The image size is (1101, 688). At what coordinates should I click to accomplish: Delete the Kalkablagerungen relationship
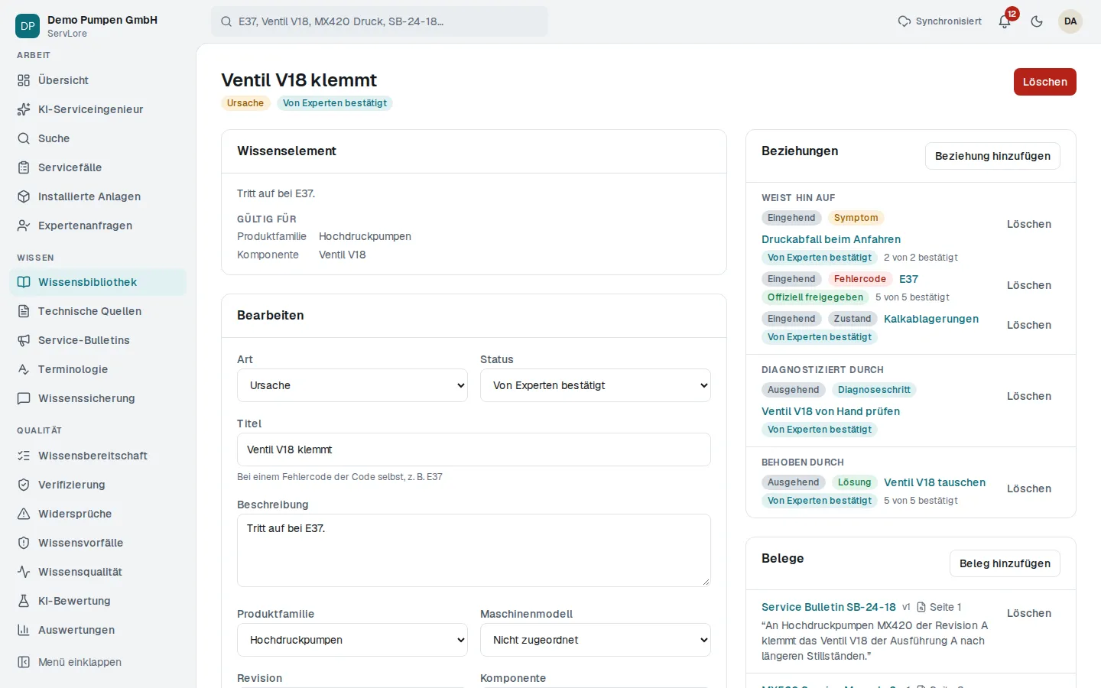(x=1029, y=325)
